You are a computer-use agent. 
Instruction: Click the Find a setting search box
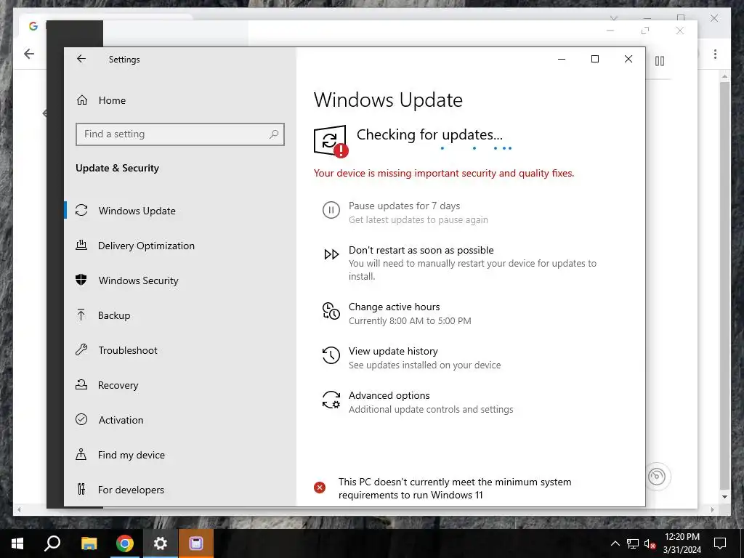(x=180, y=134)
